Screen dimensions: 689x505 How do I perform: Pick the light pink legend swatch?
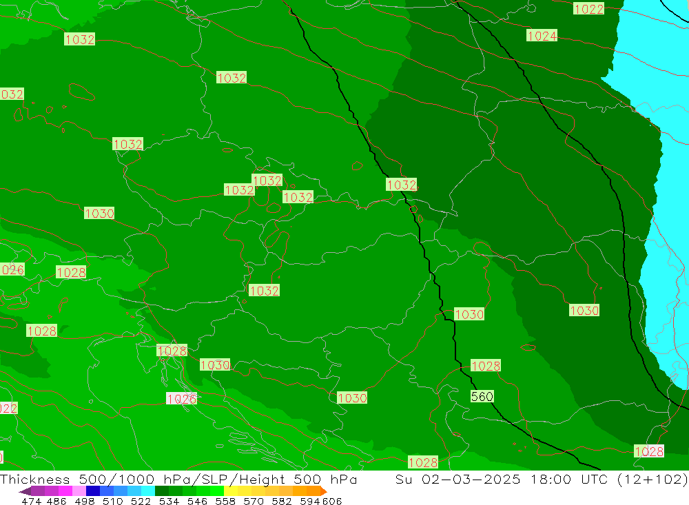79,491
